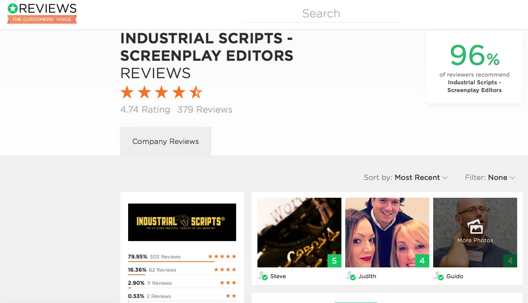
Task: Toggle Judith's photo rating badge showing 4
Action: pos(422,261)
